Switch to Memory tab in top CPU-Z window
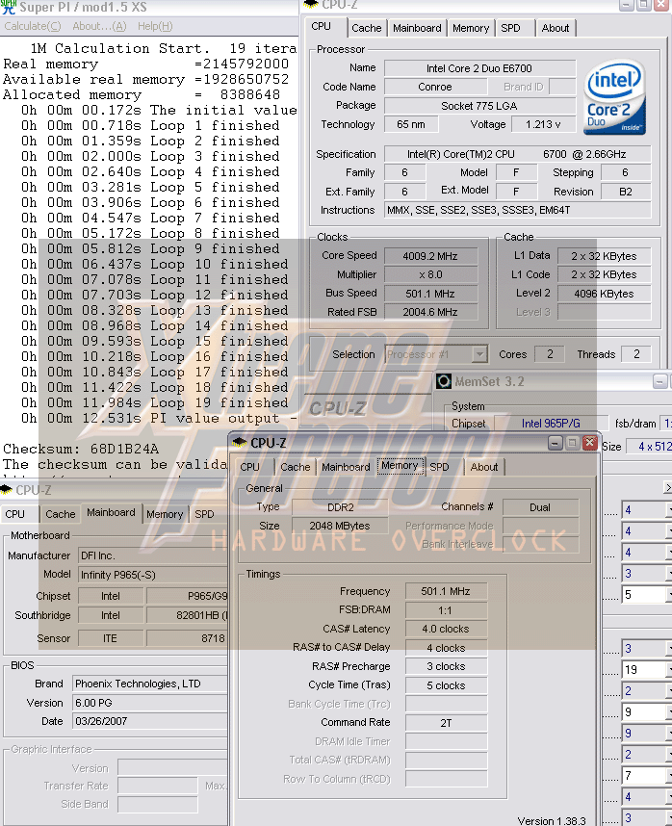Viewport: 672px width, 826px height. tap(471, 28)
